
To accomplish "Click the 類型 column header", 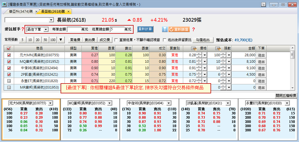I will (x=73, y=48).
